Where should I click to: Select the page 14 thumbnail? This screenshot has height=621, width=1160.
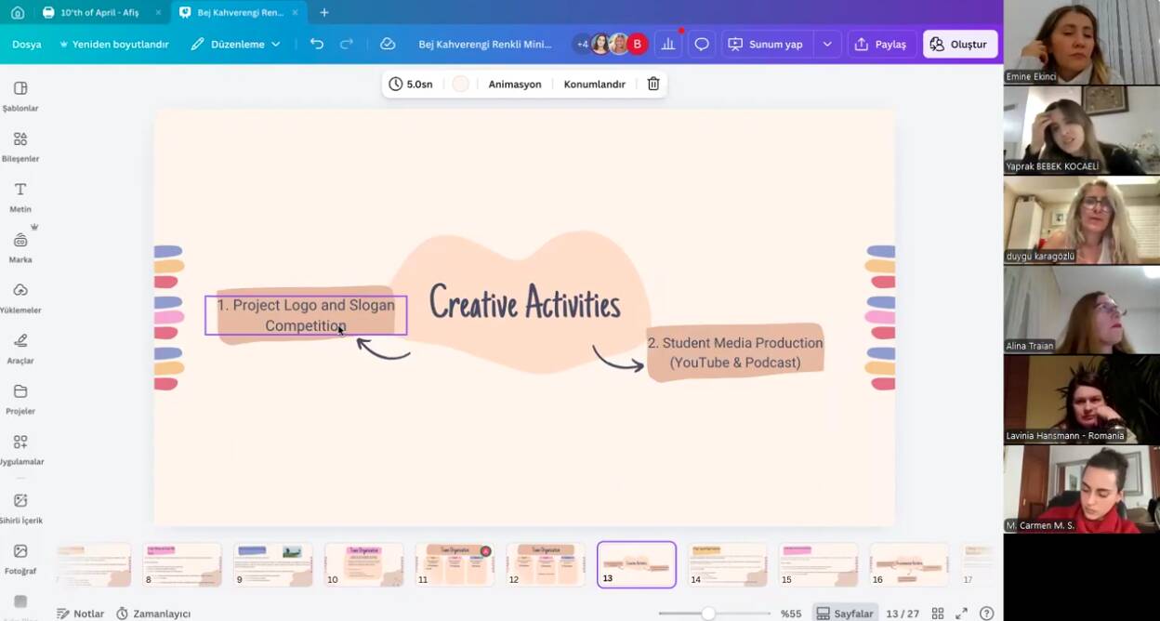727,564
